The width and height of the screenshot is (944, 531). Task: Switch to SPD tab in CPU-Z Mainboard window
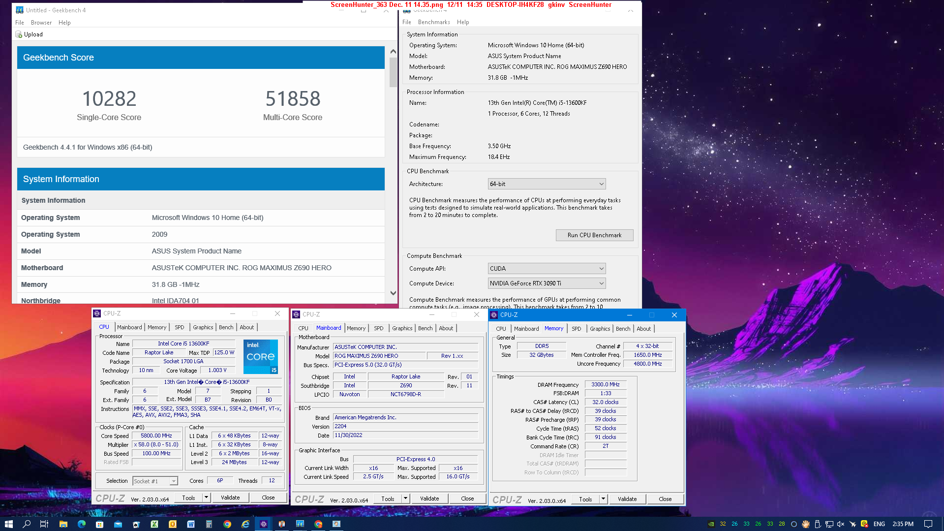pyautogui.click(x=378, y=328)
